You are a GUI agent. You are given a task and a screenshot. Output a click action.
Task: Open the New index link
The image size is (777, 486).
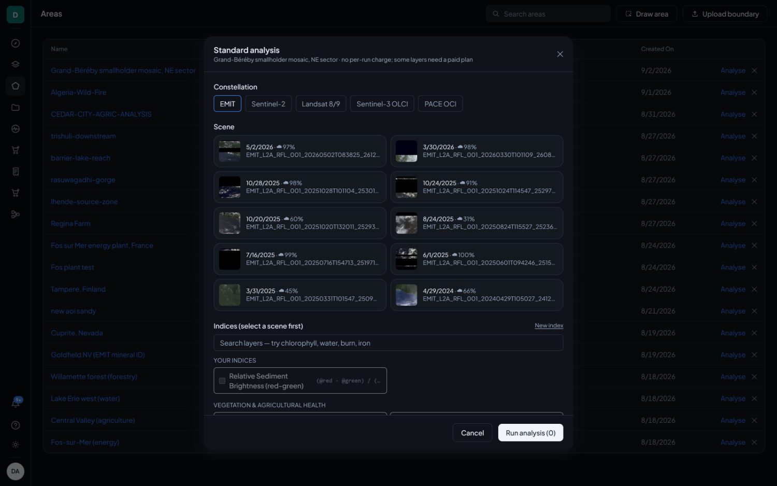point(549,325)
